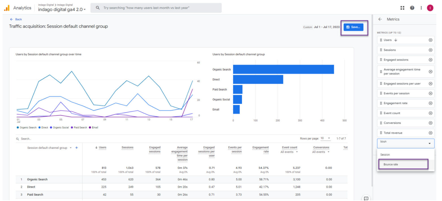Grab the drag handle of Conversions metric

point(381,123)
